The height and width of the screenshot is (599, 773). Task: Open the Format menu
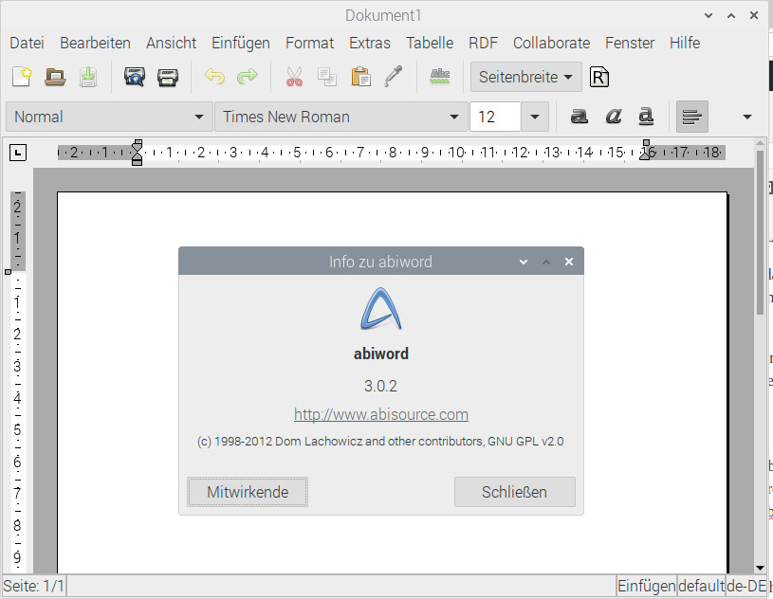(x=309, y=43)
